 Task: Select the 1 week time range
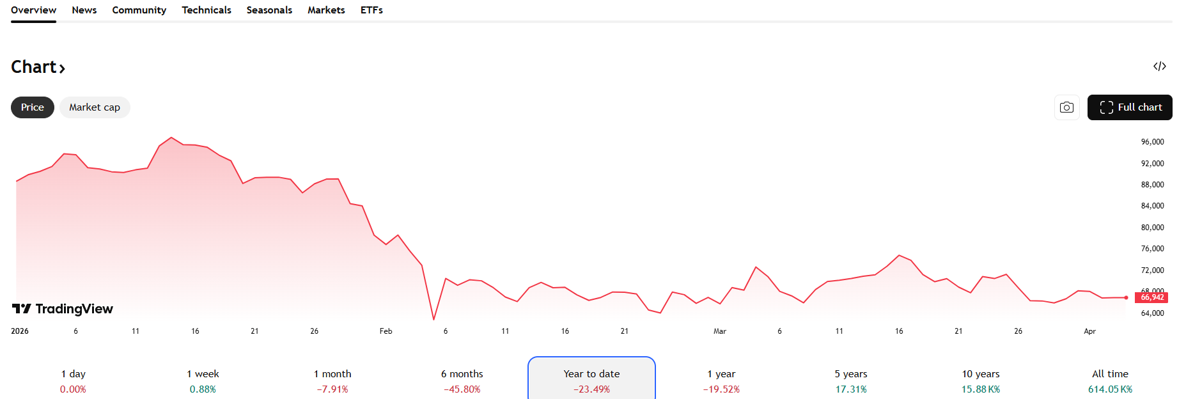coord(203,380)
